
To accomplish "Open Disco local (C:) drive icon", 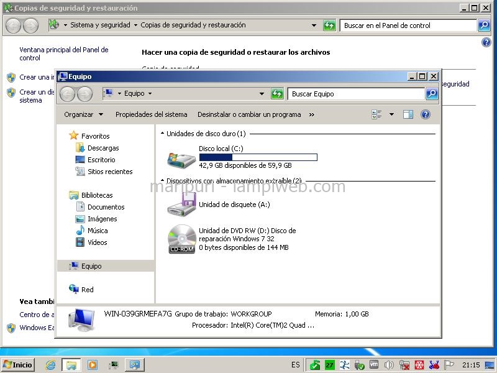I will pyautogui.click(x=181, y=160).
